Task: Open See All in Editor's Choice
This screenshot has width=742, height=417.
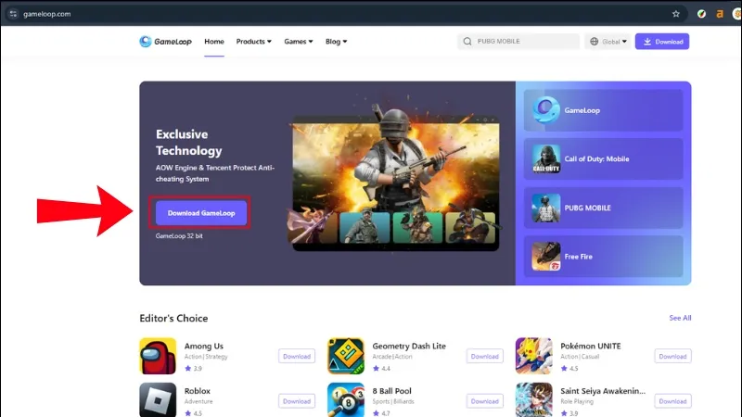Action: pos(680,318)
